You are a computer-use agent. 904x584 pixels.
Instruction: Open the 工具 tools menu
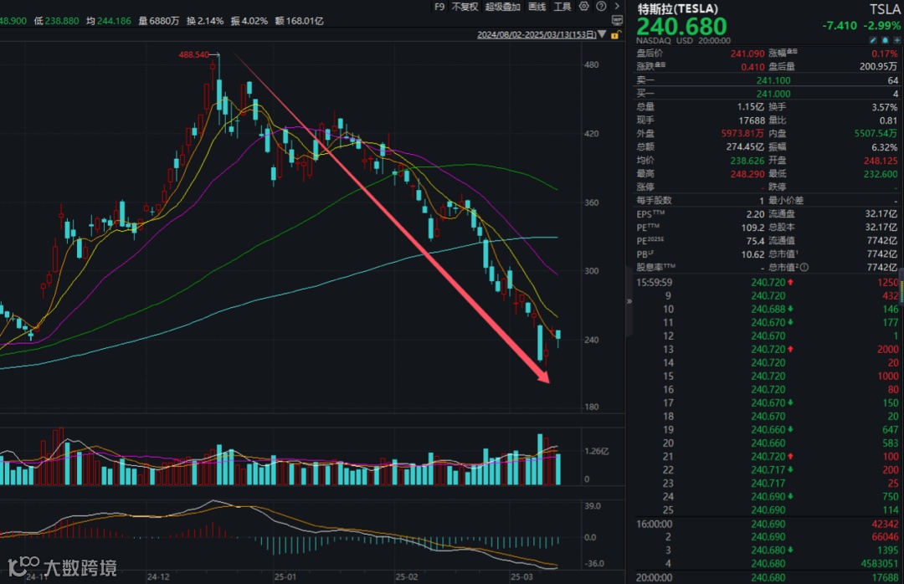point(562,7)
